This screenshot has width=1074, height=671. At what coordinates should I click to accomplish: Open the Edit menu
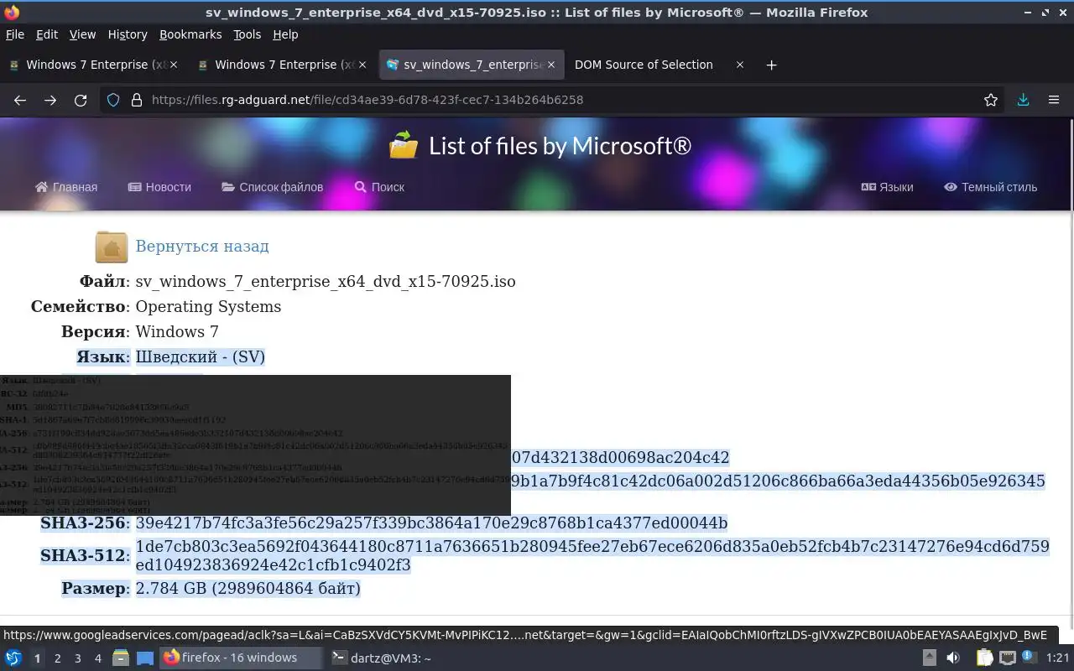point(47,34)
